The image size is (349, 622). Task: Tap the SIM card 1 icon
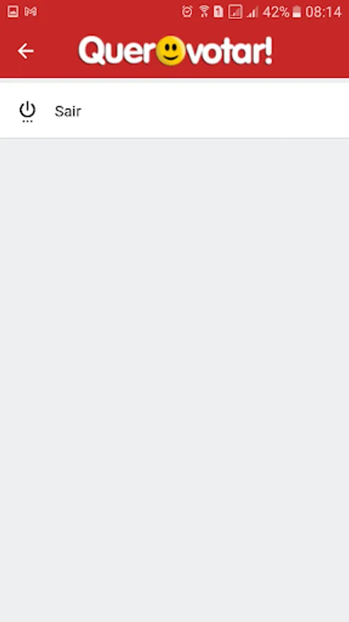pos(219,12)
